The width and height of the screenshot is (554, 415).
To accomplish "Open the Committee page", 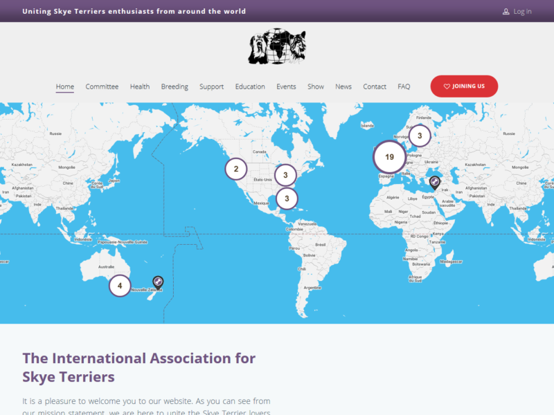I will point(102,86).
